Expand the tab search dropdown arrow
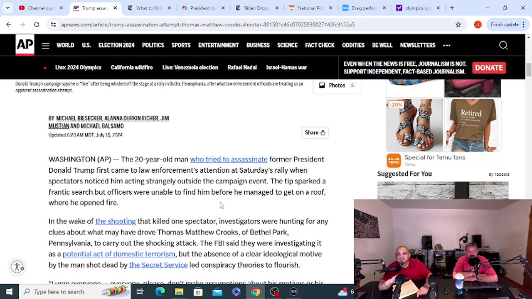Viewport: 532px width, 299px height. coord(7,8)
